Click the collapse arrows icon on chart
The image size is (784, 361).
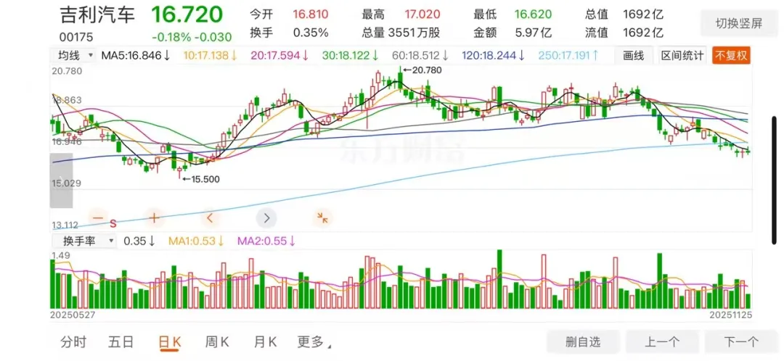[322, 217]
